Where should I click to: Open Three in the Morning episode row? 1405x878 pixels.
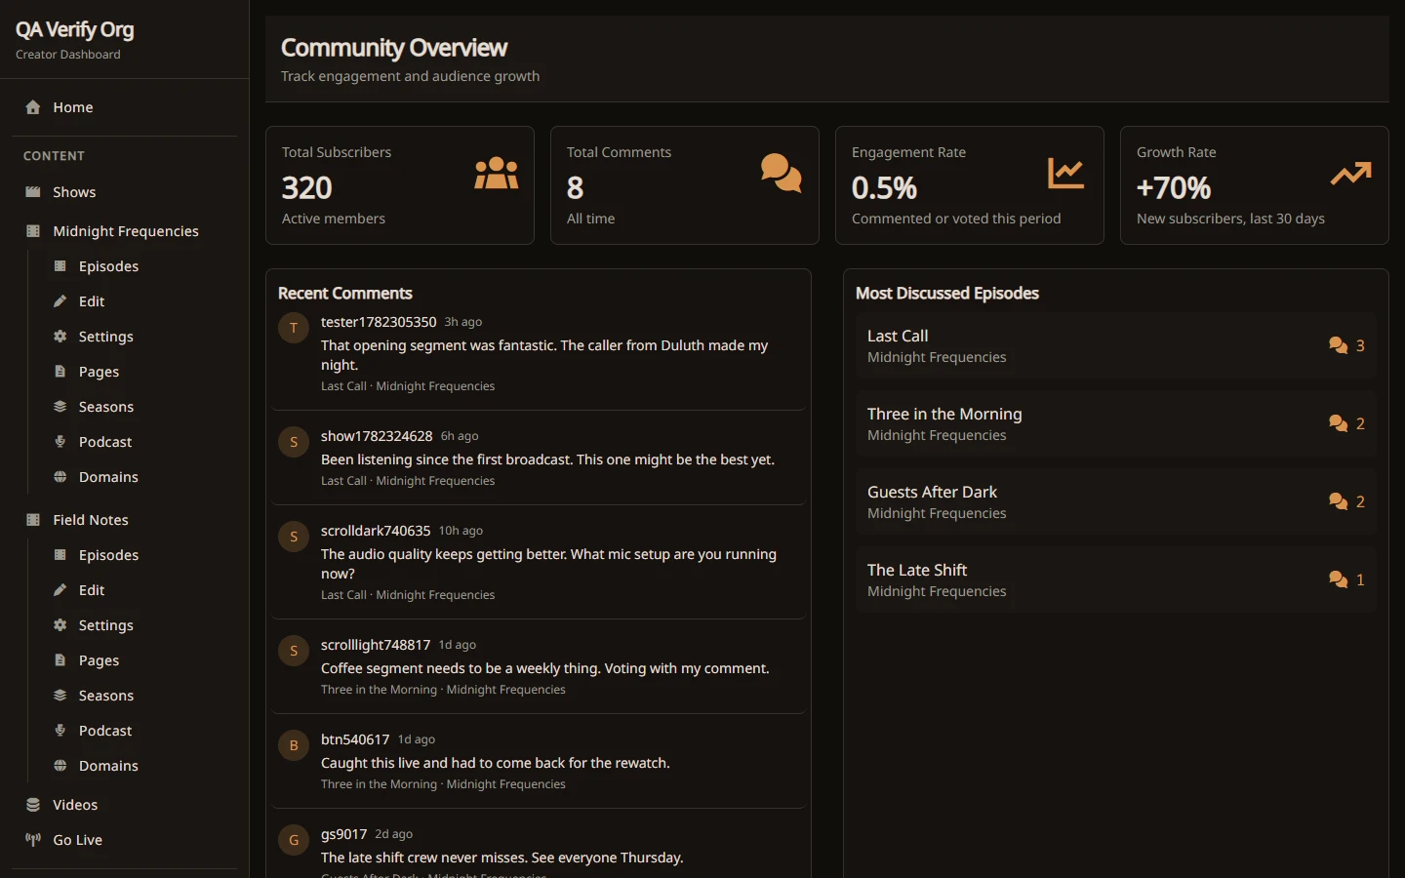1116,423
